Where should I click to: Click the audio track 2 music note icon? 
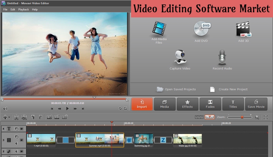point(9,152)
